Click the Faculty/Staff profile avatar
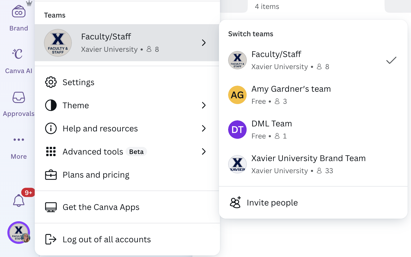Screen dimensions: 411x257 coord(18,233)
